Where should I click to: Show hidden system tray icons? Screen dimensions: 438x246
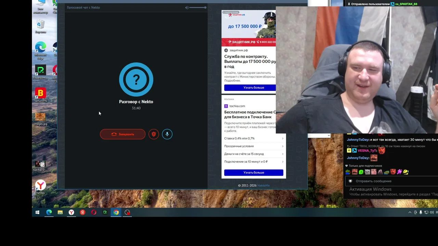point(410,213)
